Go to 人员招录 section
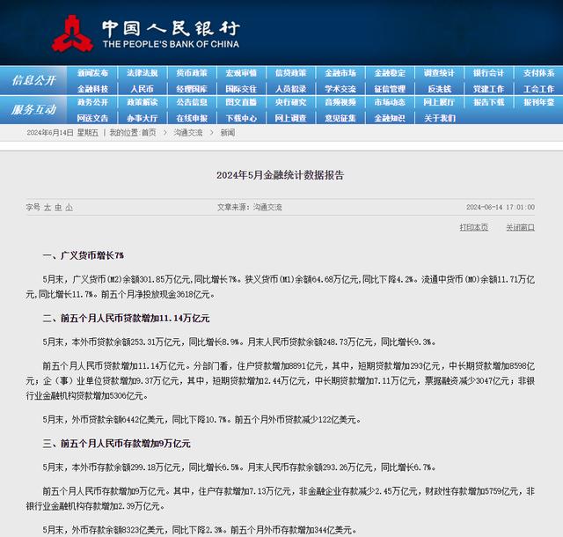This screenshot has height=537, width=563. coord(291,89)
